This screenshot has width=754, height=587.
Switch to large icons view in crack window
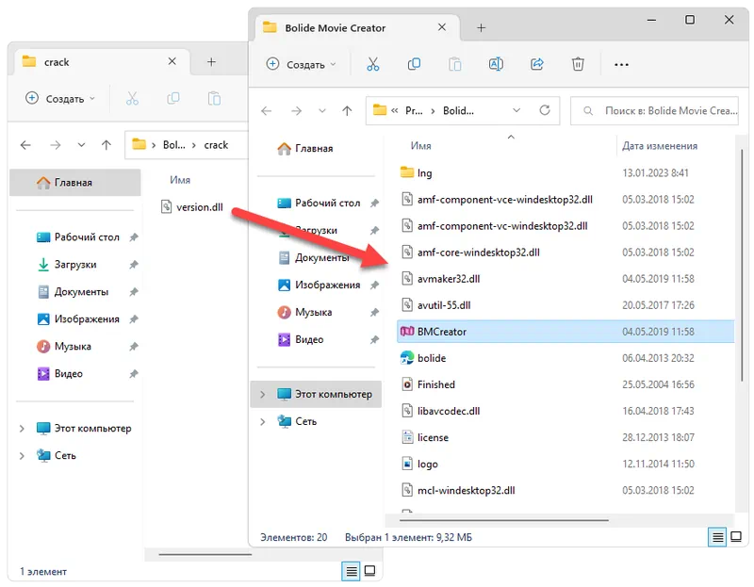(x=369, y=571)
